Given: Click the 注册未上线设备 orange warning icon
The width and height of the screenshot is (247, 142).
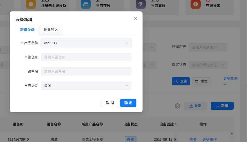Looking at the screenshot, I should [x=31, y=4].
